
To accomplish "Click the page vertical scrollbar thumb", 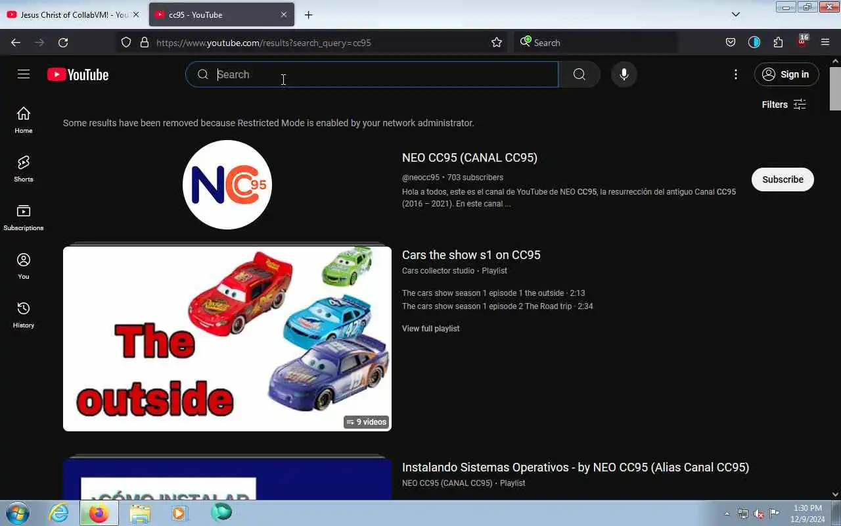I will 835,88.
